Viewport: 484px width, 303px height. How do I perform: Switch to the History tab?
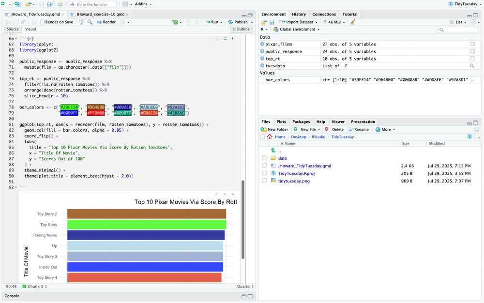(x=299, y=14)
